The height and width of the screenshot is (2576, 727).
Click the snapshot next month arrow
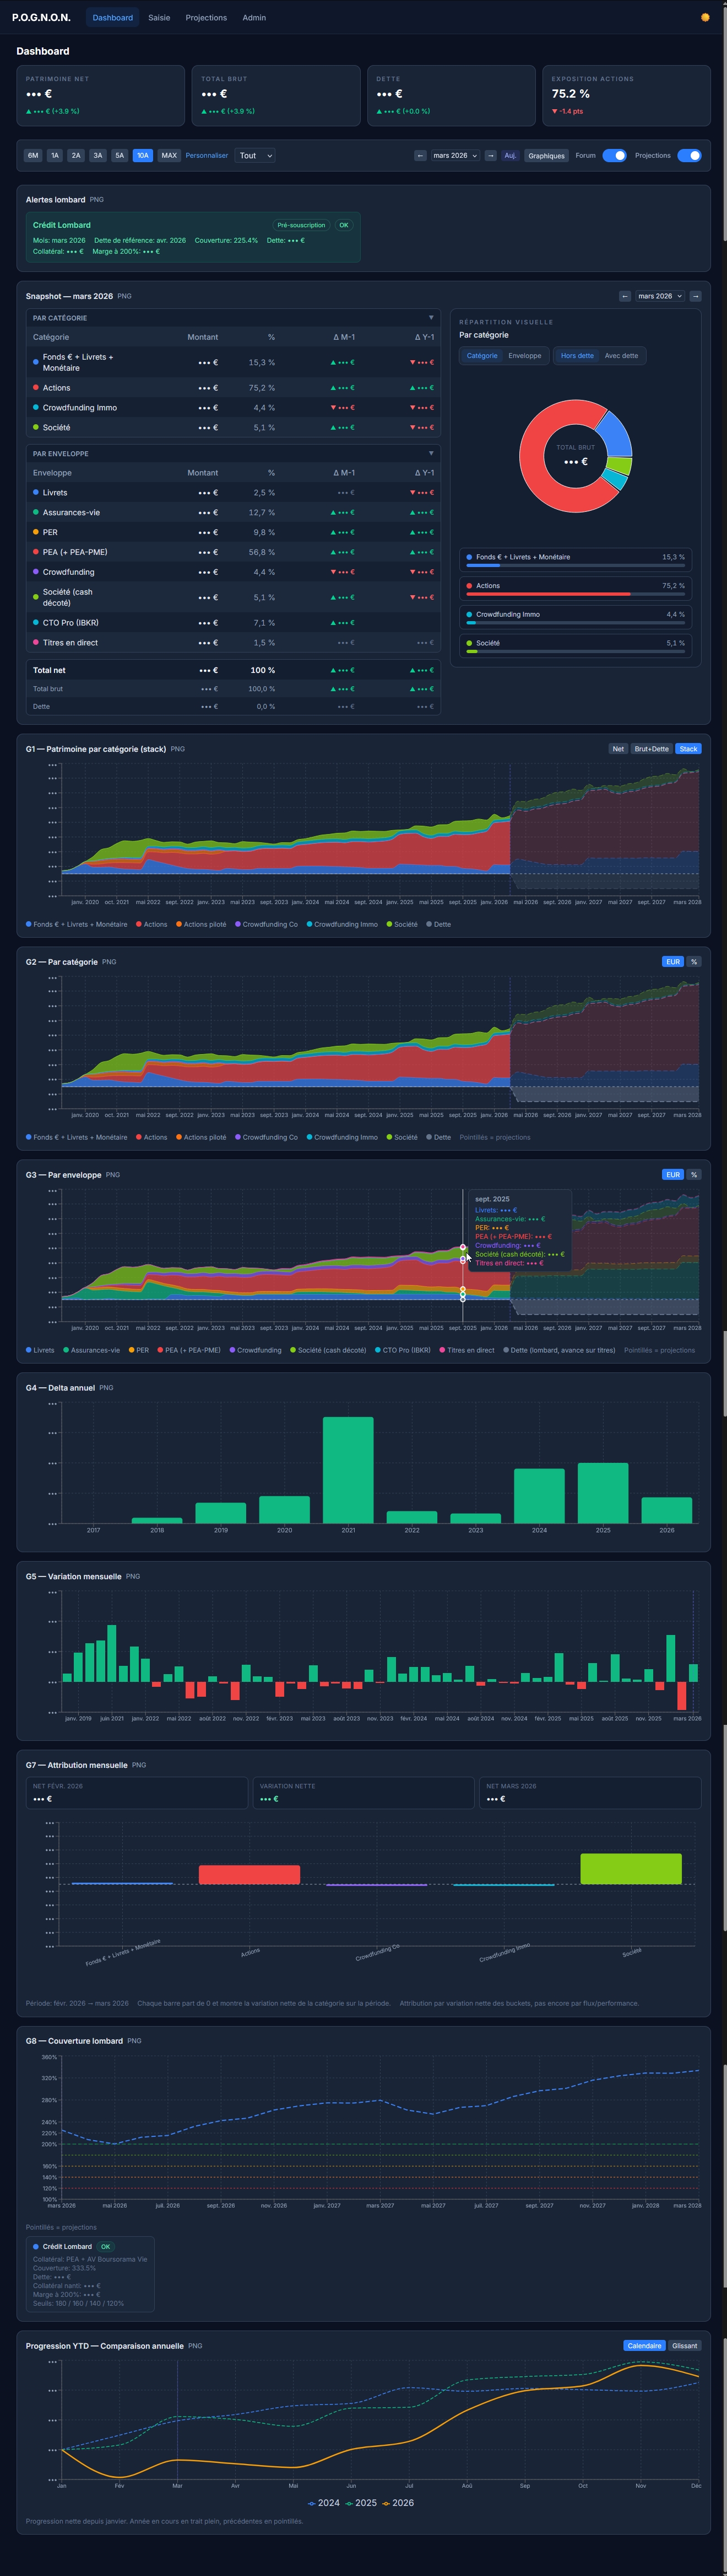[695, 296]
